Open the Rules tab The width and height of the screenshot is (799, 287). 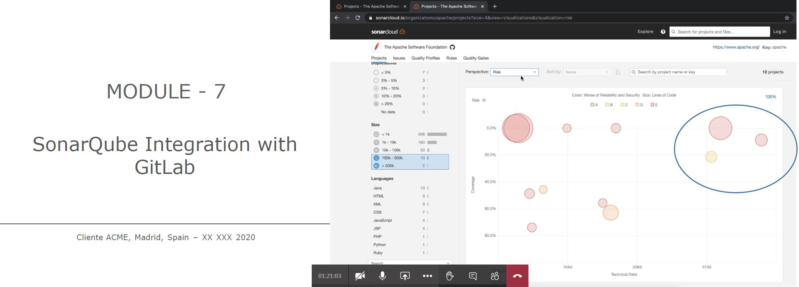point(451,58)
